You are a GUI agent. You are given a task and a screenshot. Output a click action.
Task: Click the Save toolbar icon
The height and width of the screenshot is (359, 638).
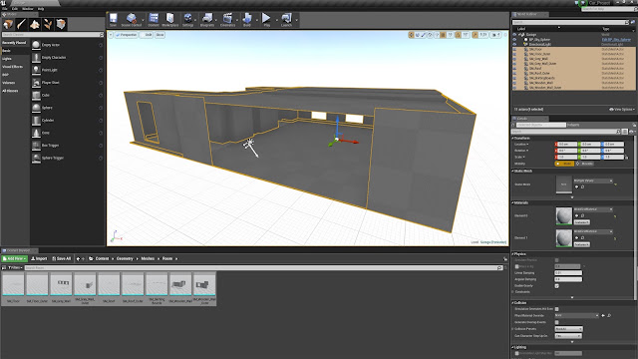[113, 20]
